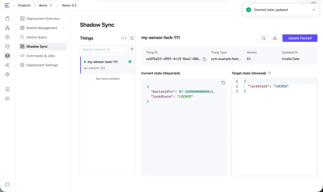Open the demo project switcher
The height and width of the screenshot is (192, 323).
45,5
